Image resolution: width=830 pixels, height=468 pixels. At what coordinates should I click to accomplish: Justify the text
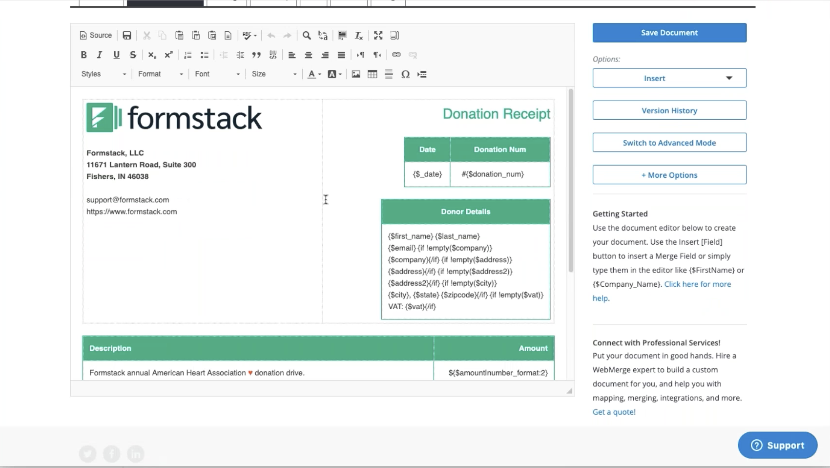point(341,55)
